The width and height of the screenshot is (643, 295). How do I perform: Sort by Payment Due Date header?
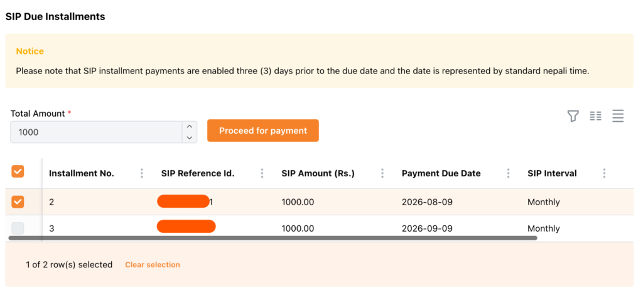441,173
